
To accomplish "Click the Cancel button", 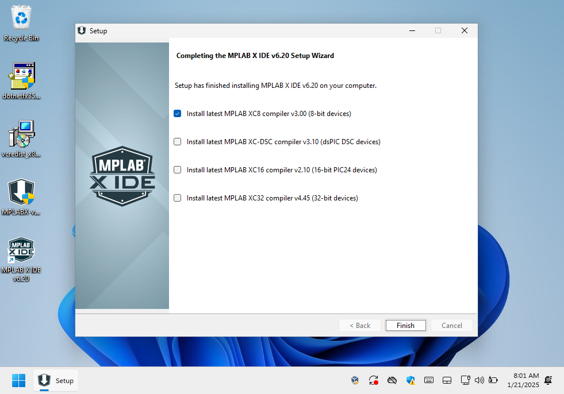I will pos(452,325).
